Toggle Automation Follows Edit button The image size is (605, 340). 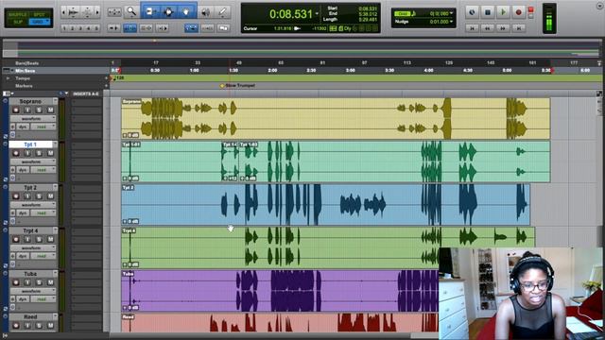(191, 27)
